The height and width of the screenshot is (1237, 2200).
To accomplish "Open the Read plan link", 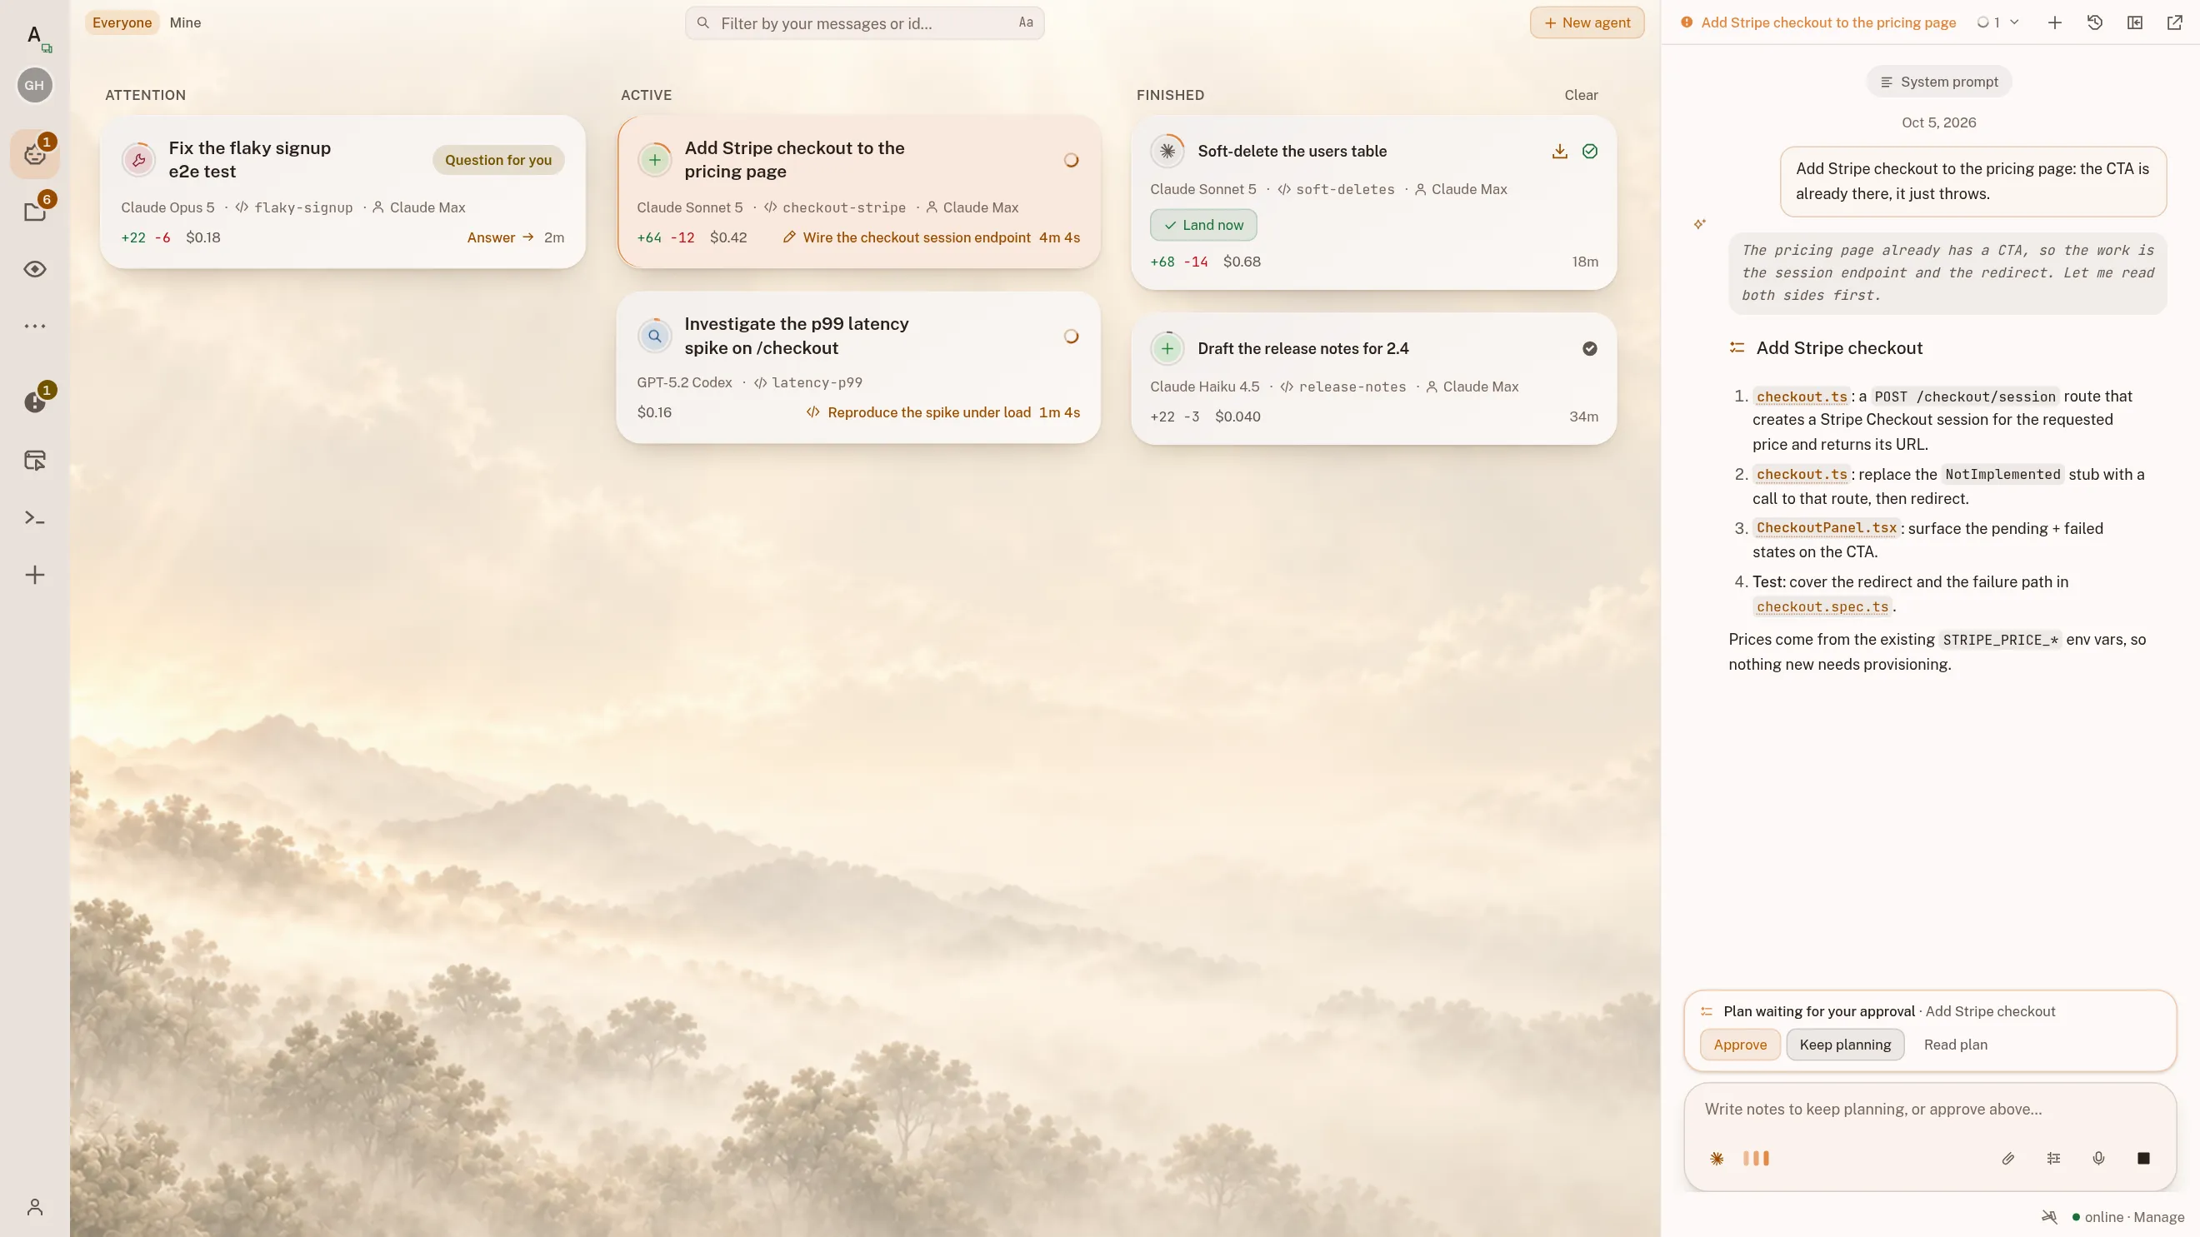I will pyautogui.click(x=1955, y=1044).
